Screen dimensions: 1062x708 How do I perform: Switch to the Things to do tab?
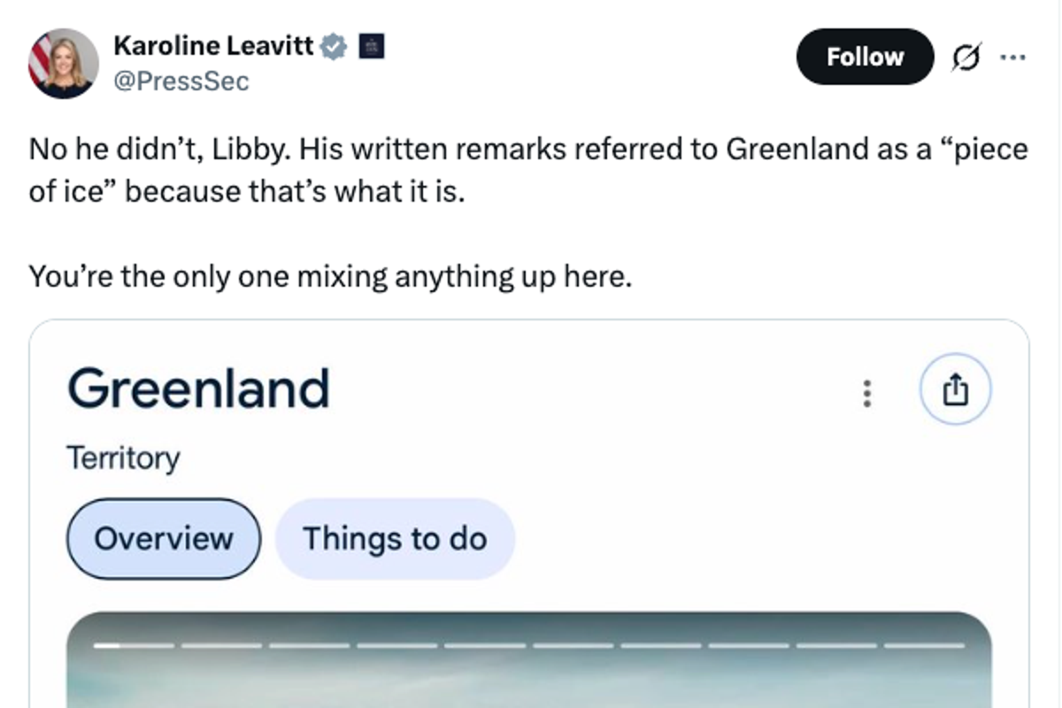tap(395, 538)
